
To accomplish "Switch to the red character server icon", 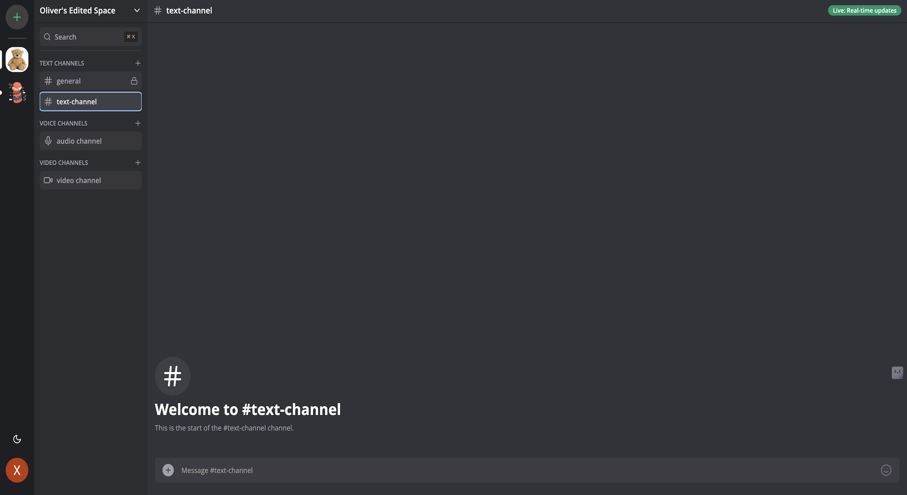I will tap(17, 93).
